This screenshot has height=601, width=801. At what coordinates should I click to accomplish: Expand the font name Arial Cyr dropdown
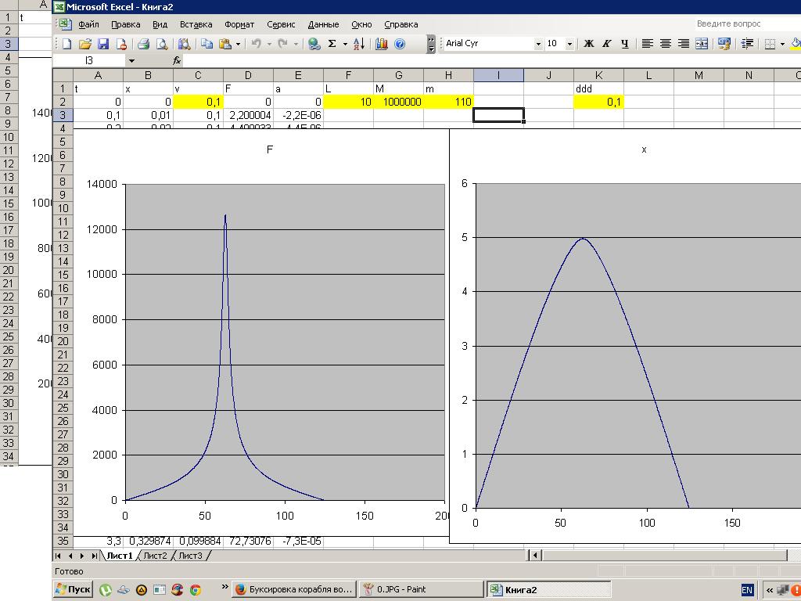coord(538,44)
